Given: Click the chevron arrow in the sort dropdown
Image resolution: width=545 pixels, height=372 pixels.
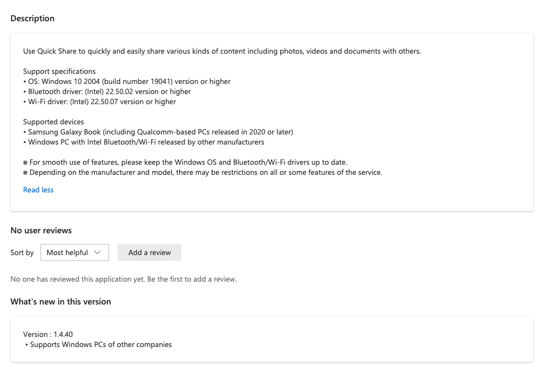Looking at the screenshot, I should 97,252.
